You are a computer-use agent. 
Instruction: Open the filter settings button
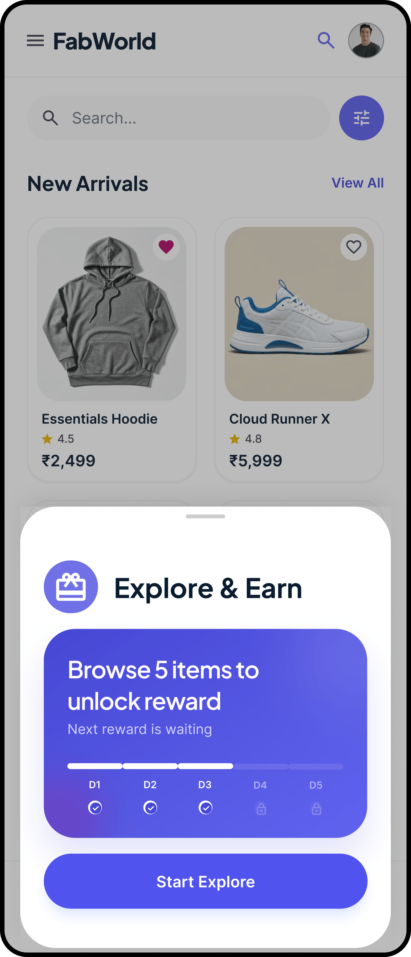coord(361,118)
